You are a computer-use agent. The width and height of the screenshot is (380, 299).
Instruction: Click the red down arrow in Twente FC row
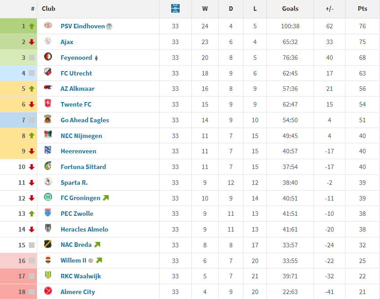tap(31, 104)
